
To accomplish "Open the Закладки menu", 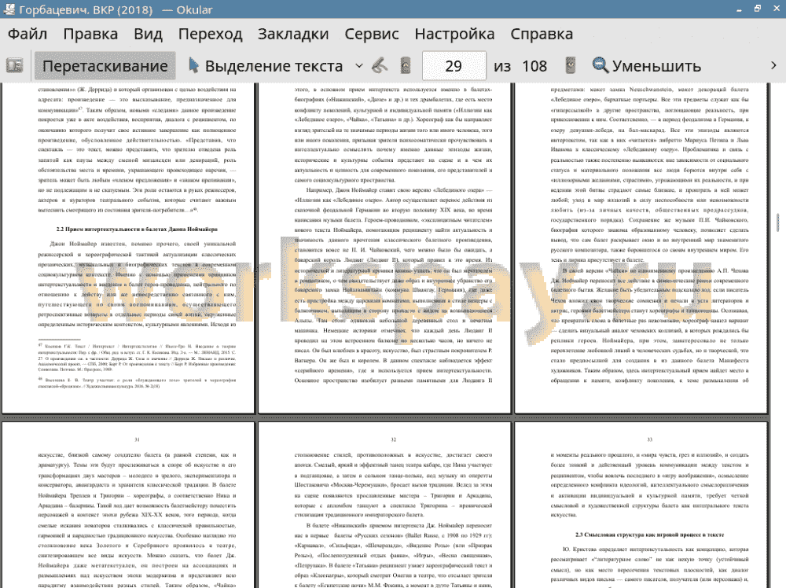I will click(x=293, y=34).
